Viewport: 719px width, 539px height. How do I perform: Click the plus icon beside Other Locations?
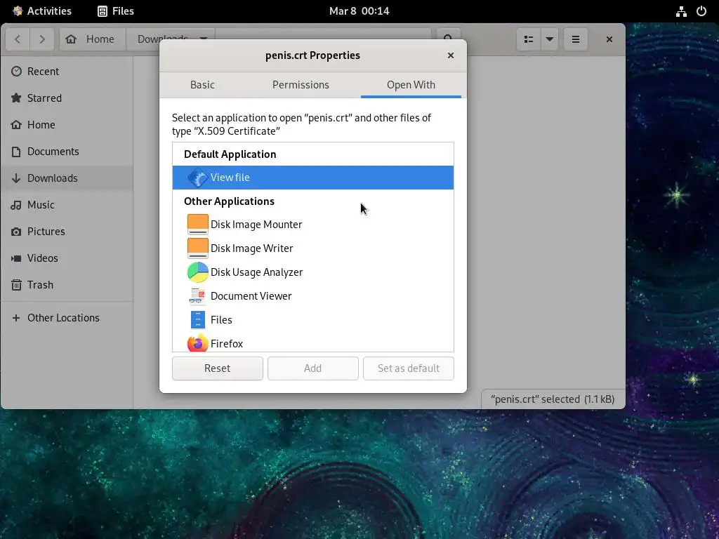tap(16, 318)
